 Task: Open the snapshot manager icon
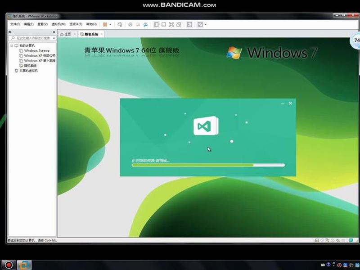[x=145, y=24]
